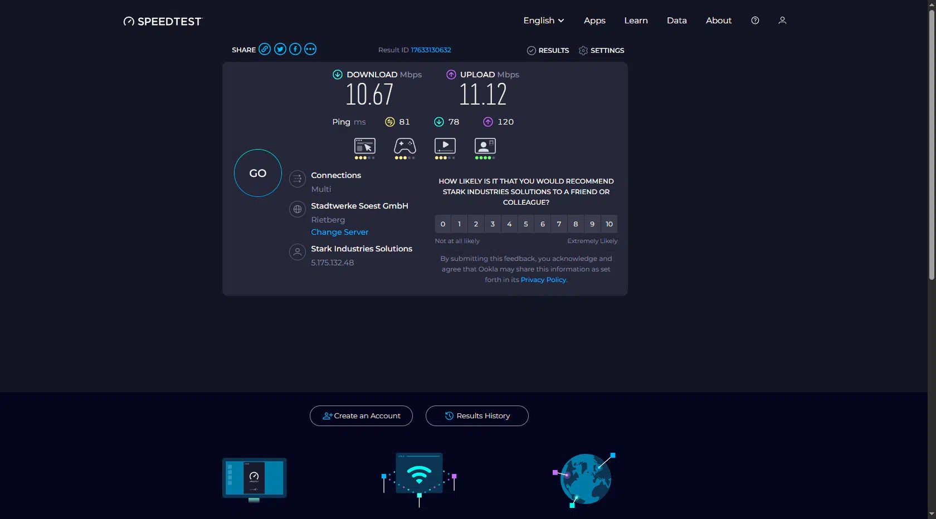Click the upload latency icon beside 120

pos(488,122)
